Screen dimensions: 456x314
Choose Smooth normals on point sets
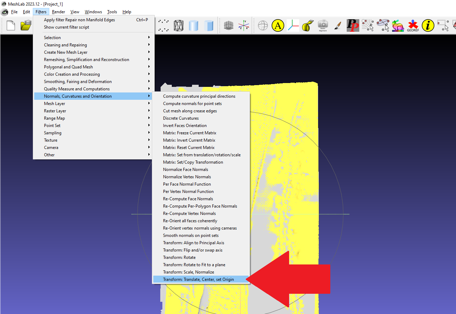click(201, 236)
